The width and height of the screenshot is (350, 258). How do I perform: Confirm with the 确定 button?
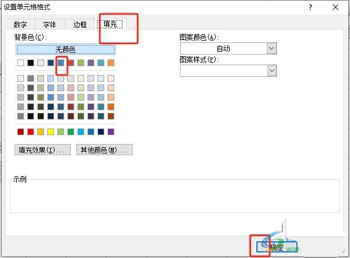pos(277,247)
